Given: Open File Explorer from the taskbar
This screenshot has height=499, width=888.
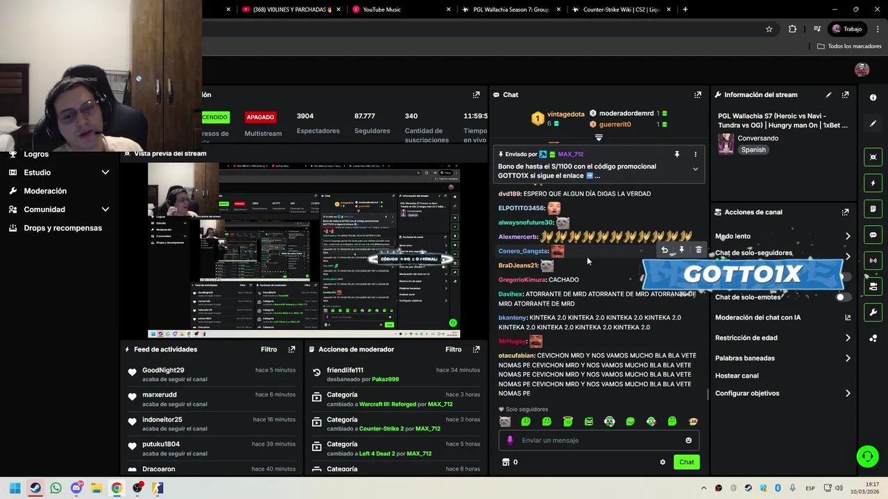Looking at the screenshot, I should pyautogui.click(x=96, y=488).
